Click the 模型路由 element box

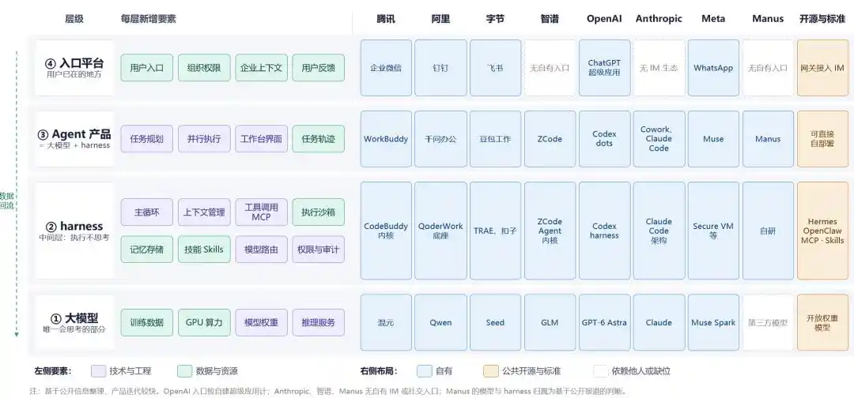(x=262, y=250)
